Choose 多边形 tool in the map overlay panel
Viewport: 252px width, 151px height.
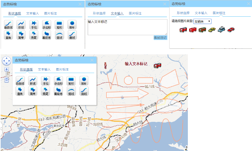click(x=58, y=81)
